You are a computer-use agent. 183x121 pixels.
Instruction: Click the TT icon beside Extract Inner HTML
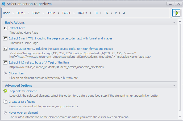5,38
